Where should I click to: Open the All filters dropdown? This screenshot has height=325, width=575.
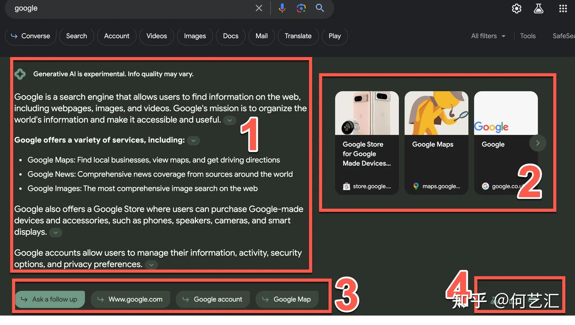[x=488, y=36]
